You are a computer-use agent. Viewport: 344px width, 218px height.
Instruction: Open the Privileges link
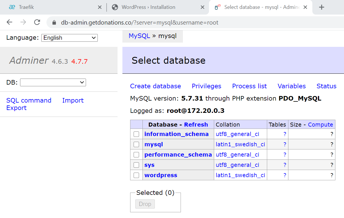point(206,86)
